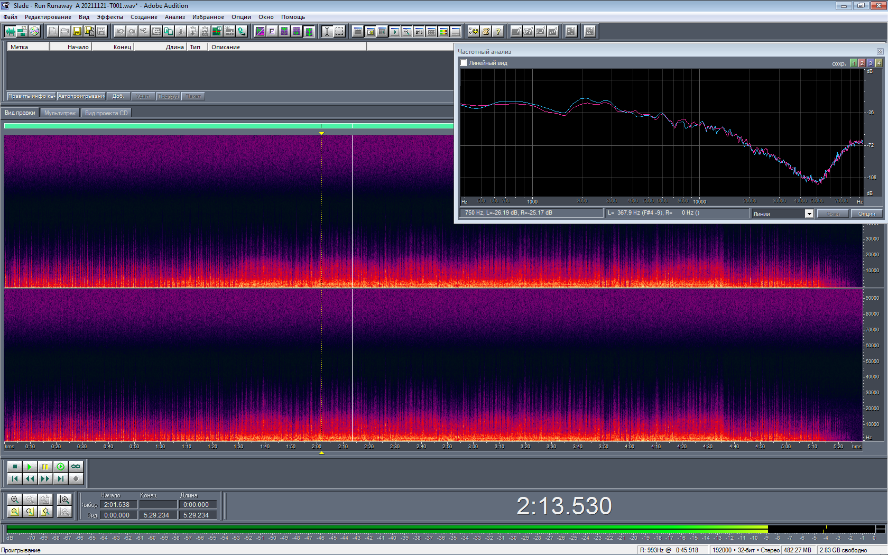Switch to Вид правки tab
Image resolution: width=888 pixels, height=555 pixels.
20,113
